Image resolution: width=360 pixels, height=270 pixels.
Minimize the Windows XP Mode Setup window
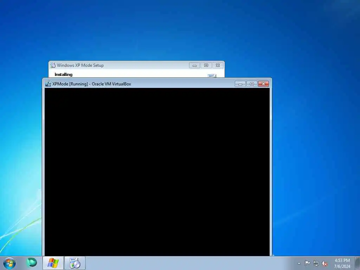point(194,65)
